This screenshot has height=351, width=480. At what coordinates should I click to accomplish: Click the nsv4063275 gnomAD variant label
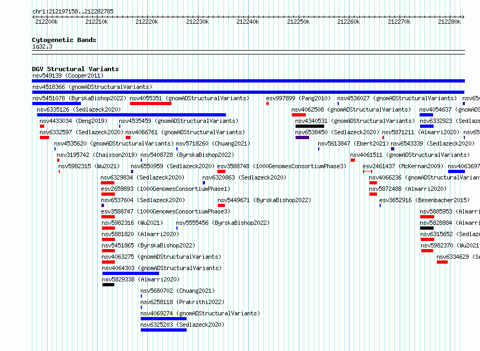[x=161, y=257]
